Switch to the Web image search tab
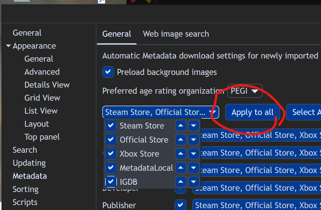321x210 pixels. (x=176, y=34)
